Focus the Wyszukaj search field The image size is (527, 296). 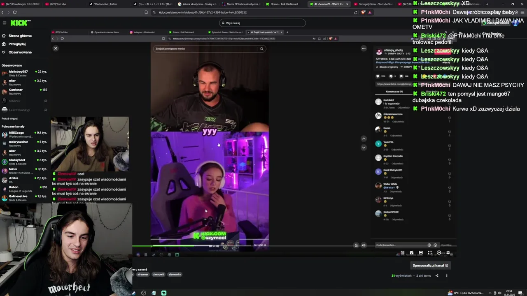[262, 23]
